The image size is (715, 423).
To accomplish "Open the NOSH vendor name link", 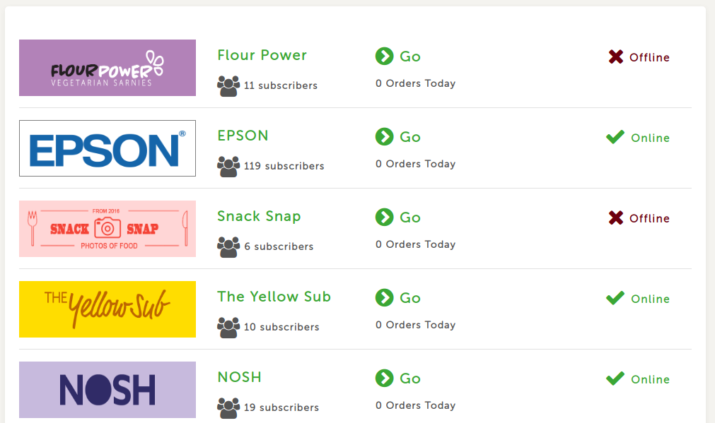I will coord(240,377).
